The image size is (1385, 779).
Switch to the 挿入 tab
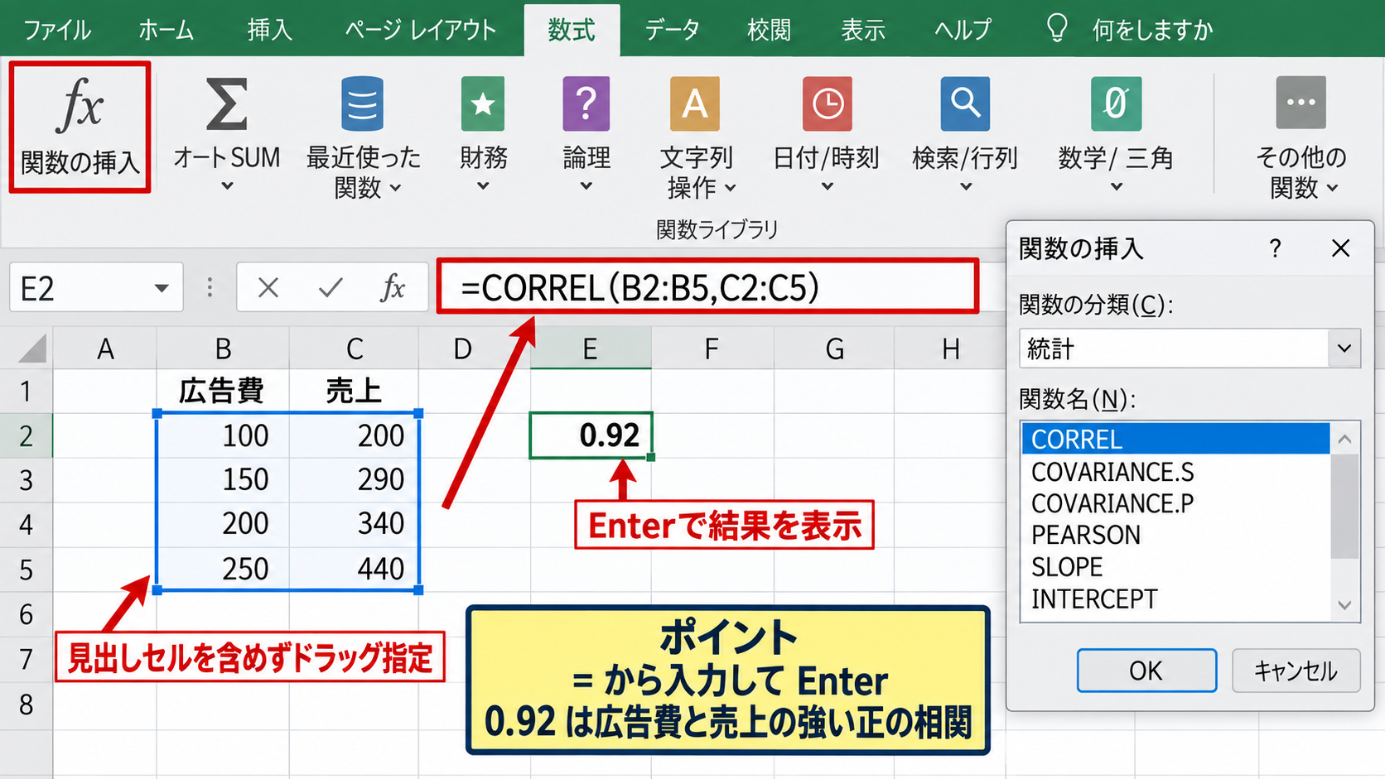(269, 30)
